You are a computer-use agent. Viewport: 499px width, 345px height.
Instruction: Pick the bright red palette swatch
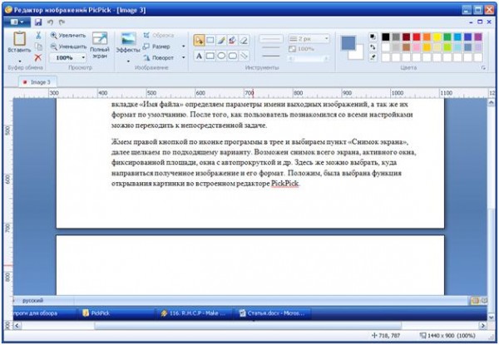(417, 37)
